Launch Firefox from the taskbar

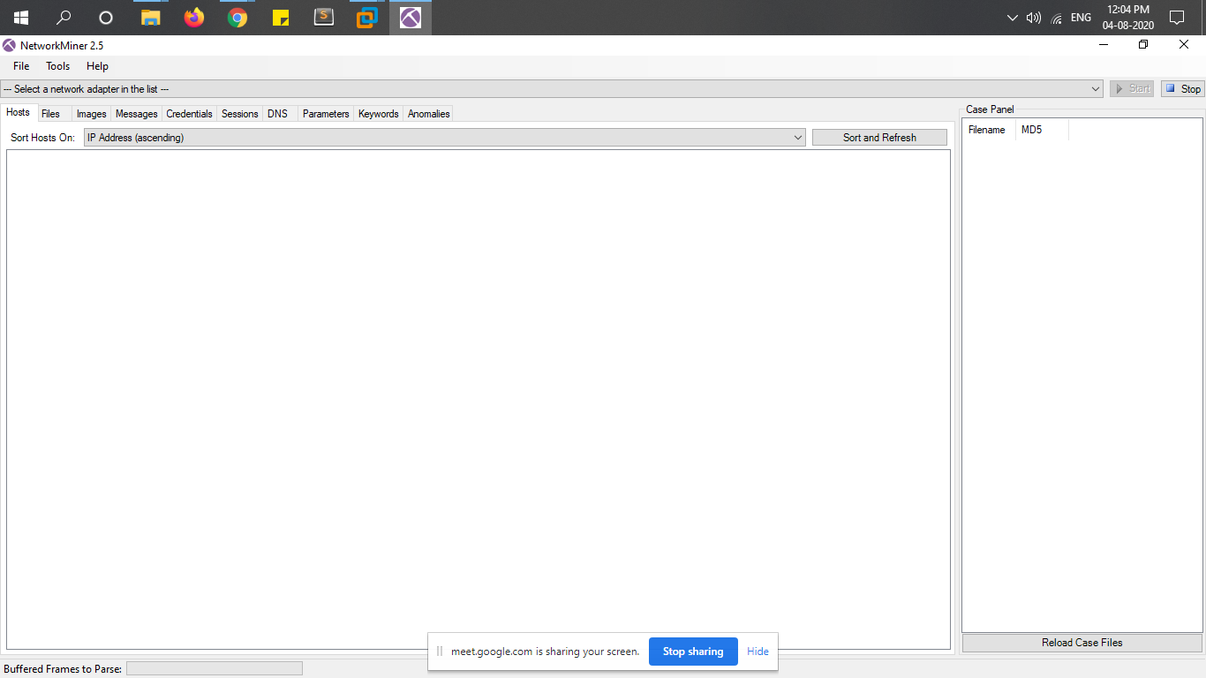[194, 18]
